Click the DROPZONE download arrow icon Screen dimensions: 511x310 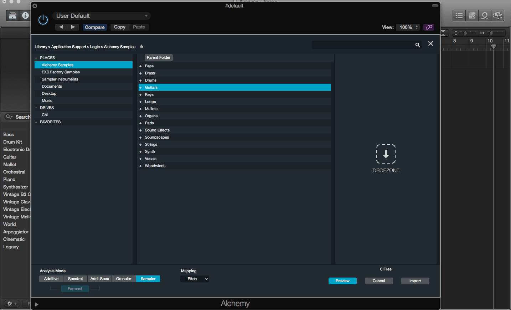pos(386,154)
